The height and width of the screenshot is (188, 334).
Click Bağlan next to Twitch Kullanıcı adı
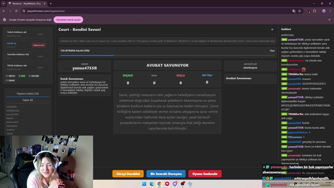pos(40,34)
